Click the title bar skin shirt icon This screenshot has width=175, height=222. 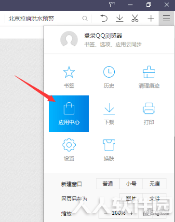click(x=112, y=5)
